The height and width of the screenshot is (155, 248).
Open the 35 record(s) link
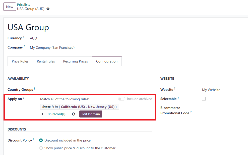(57, 114)
